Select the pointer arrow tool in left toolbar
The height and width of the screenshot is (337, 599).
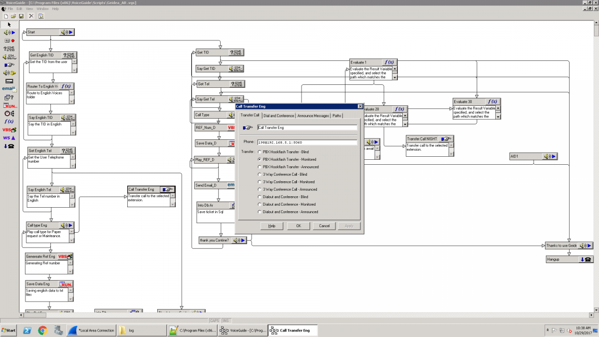point(9,24)
